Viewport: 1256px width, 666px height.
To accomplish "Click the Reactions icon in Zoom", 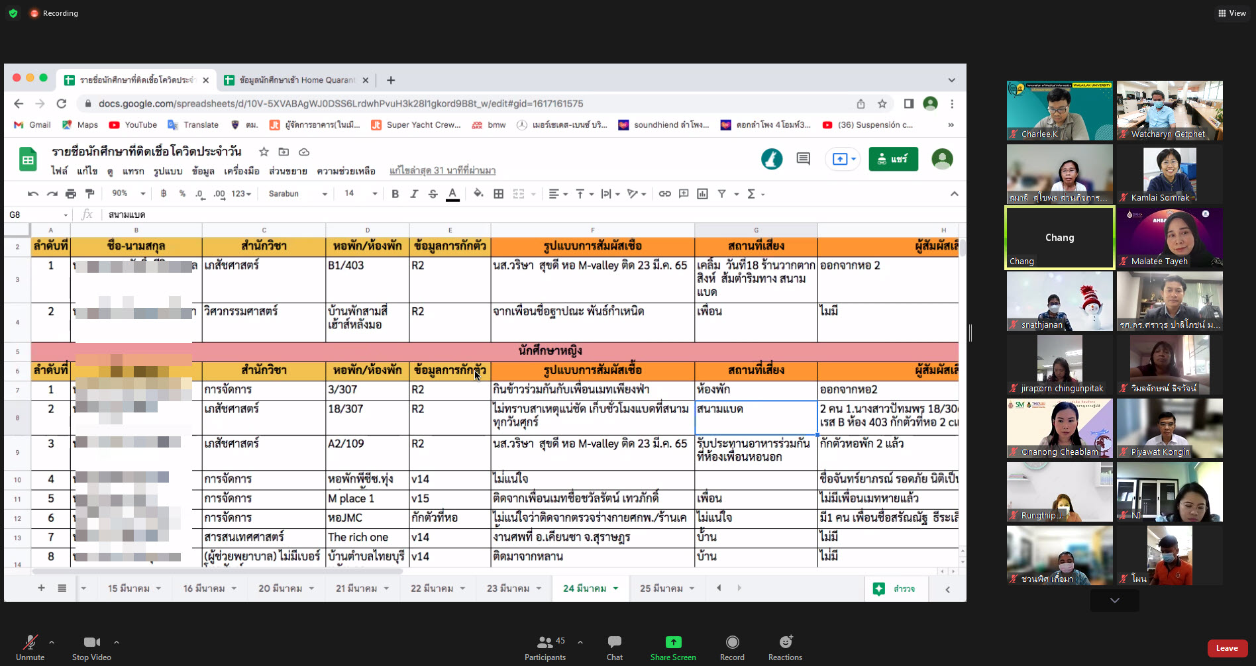I will (785, 642).
